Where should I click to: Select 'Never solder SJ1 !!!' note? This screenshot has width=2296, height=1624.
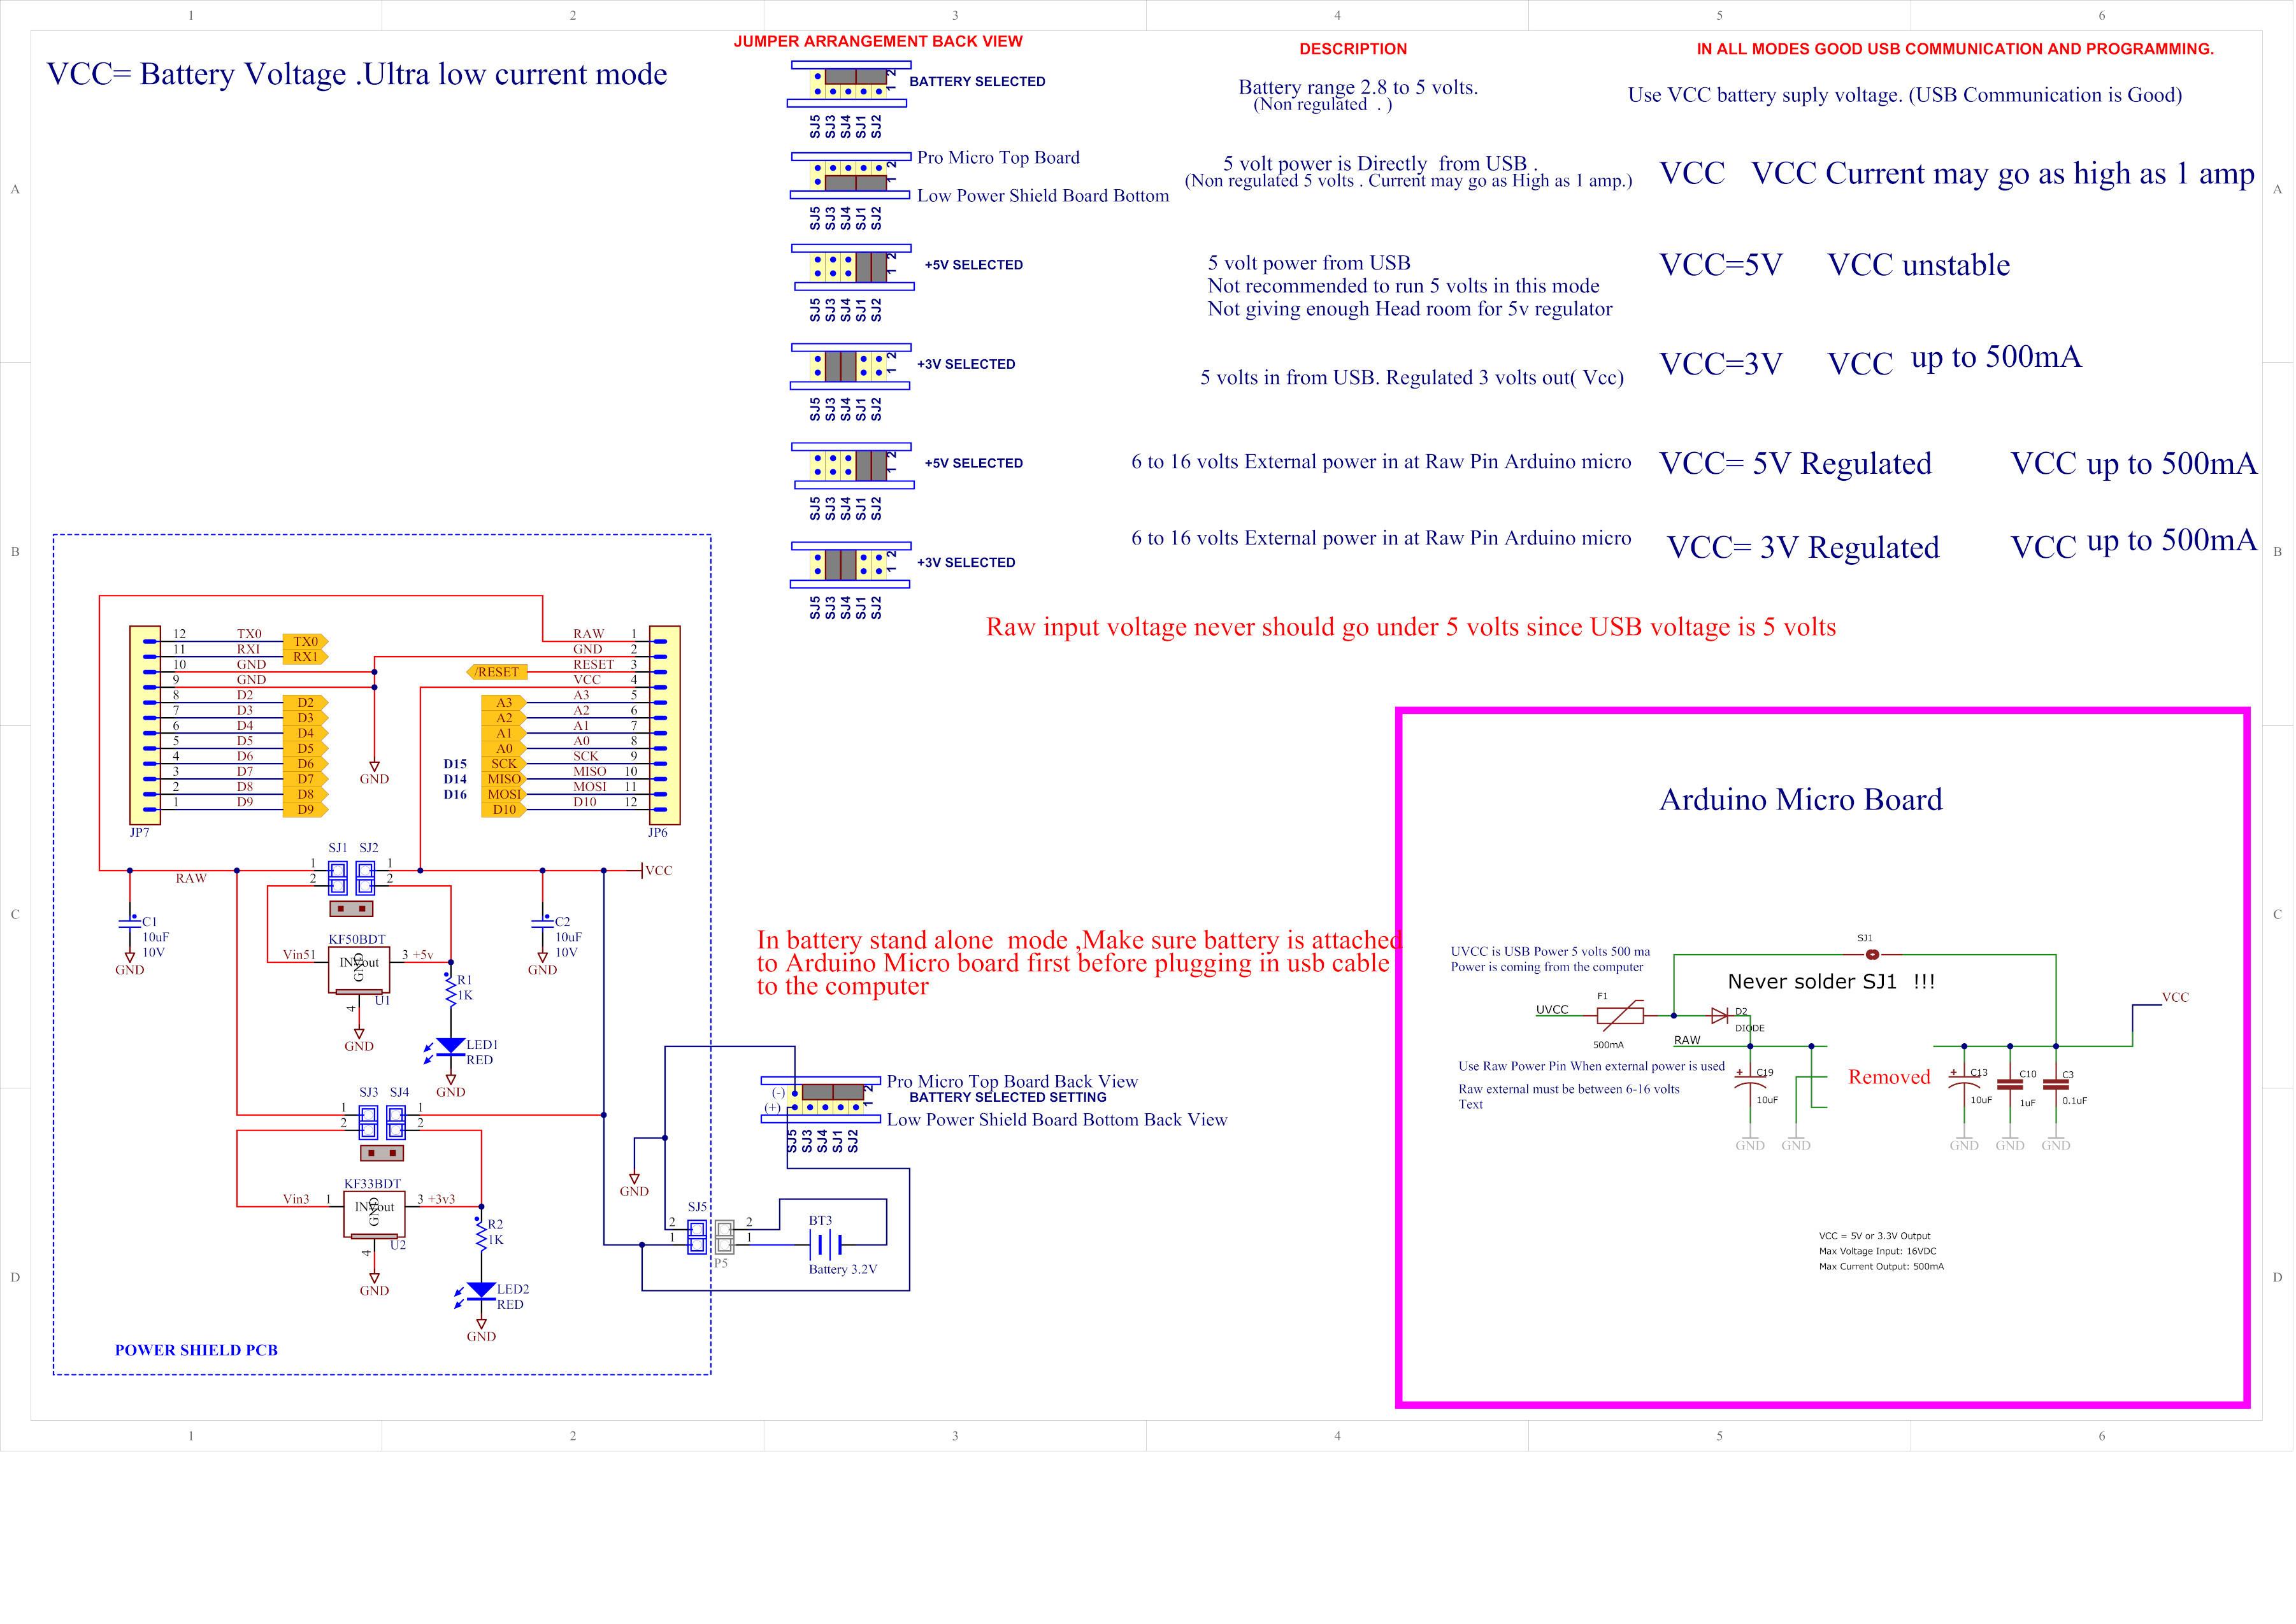click(1831, 982)
